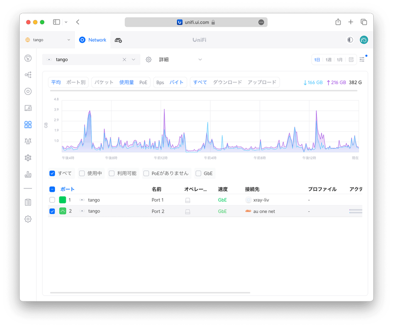
Task: Select the 1週 time range button
Action: 329,59
